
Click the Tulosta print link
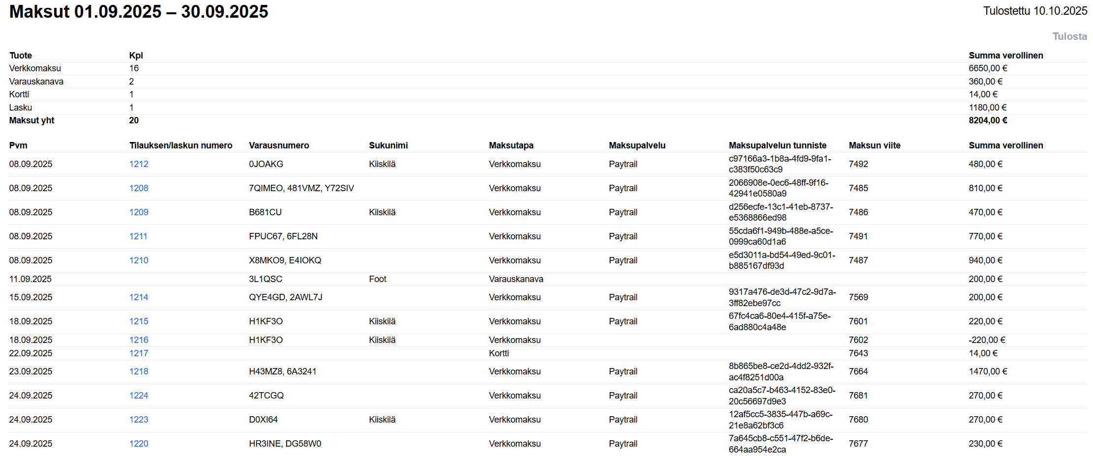point(1069,36)
